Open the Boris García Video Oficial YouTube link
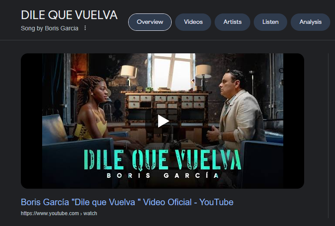The width and height of the screenshot is (335, 226). point(127,202)
